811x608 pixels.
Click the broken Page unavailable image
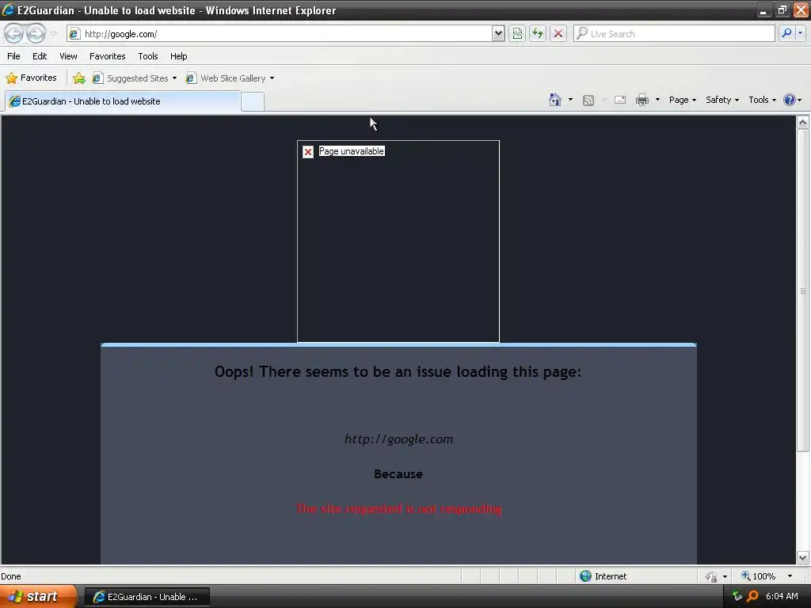[398, 241]
